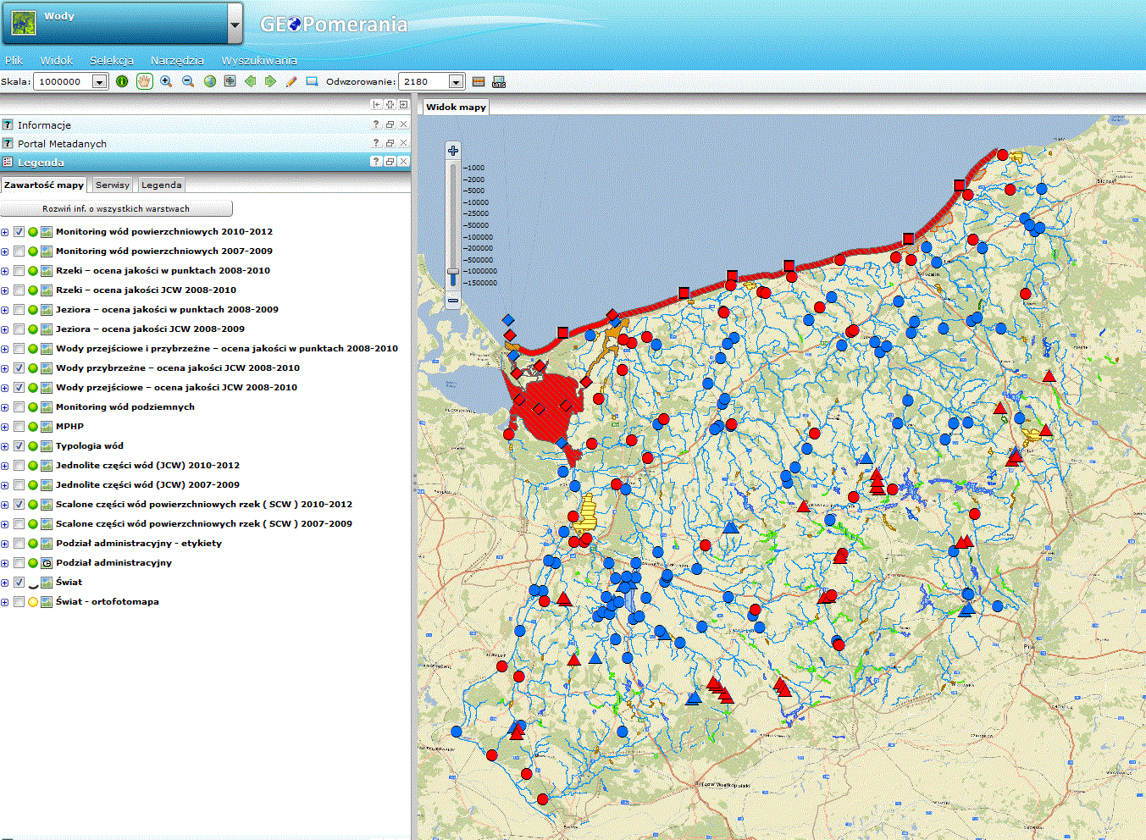This screenshot has height=840, width=1146.
Task: Click the orange table icon in toolbar
Action: pos(479,81)
